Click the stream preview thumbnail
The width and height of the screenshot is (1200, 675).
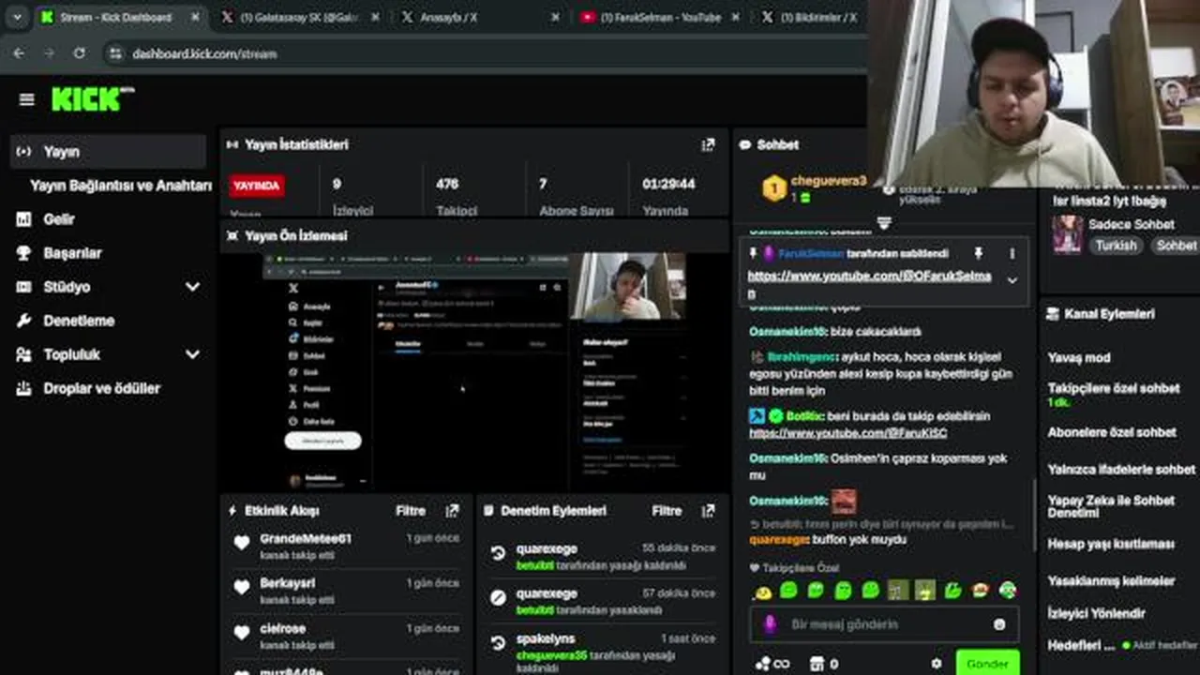point(473,370)
